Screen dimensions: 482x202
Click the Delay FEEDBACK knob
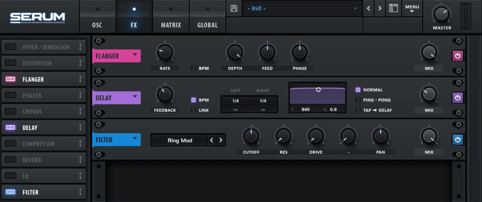[x=165, y=94]
